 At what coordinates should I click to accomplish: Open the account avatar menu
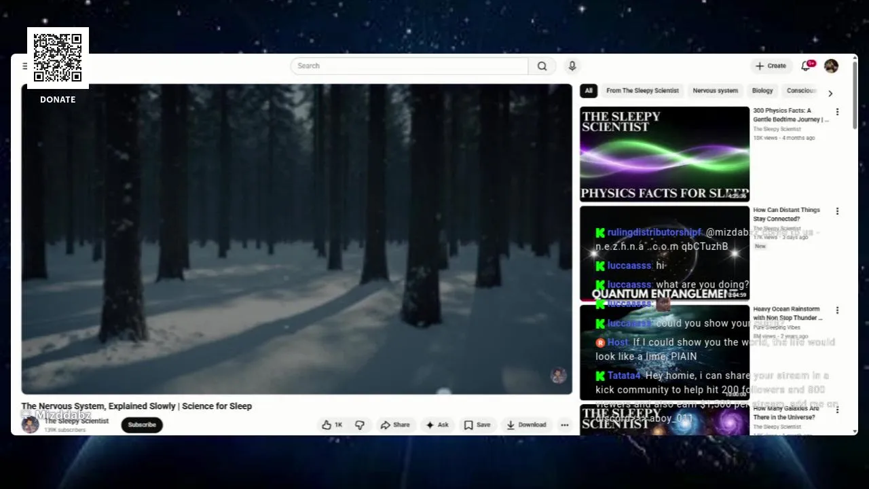point(831,66)
